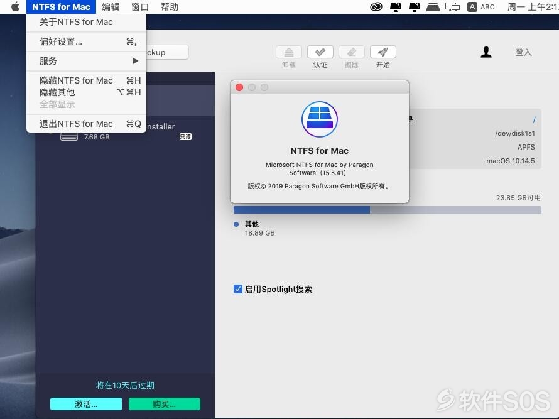
Task: Click the volume name field ending in ckup
Action: 168,52
